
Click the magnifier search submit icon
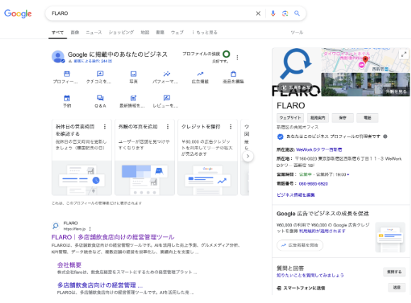point(297,13)
